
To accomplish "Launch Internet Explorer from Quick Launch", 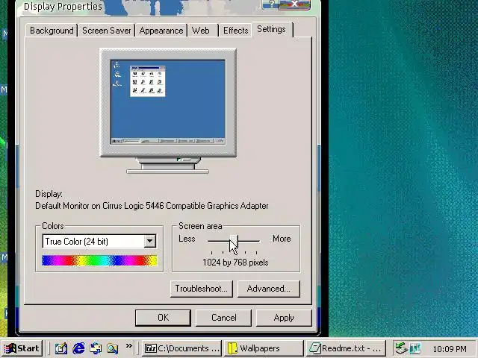I will pyautogui.click(x=78, y=348).
